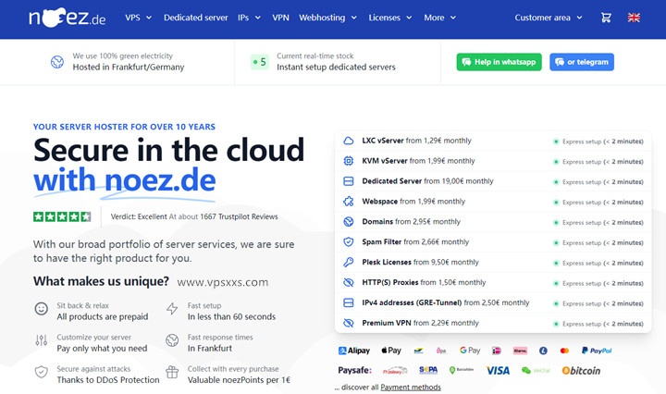This screenshot has width=666, height=394.
Task: Switch language via UK flag icon
Action: click(634, 18)
